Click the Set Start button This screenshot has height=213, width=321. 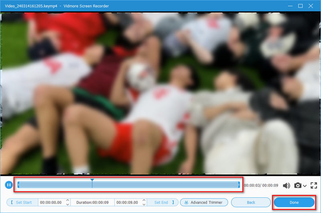[22, 202]
